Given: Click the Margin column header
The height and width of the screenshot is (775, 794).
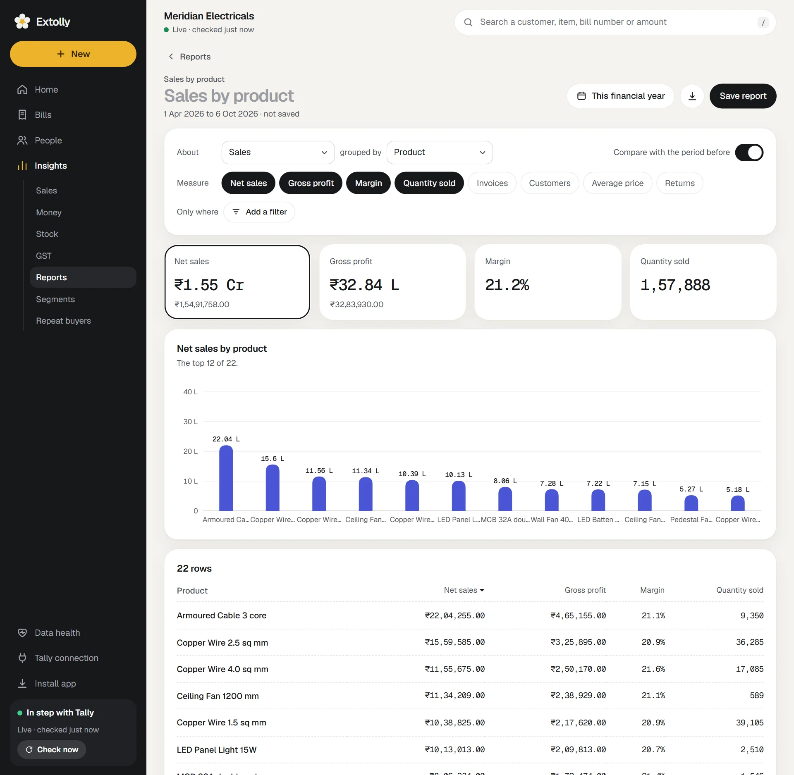Looking at the screenshot, I should pyautogui.click(x=652, y=590).
